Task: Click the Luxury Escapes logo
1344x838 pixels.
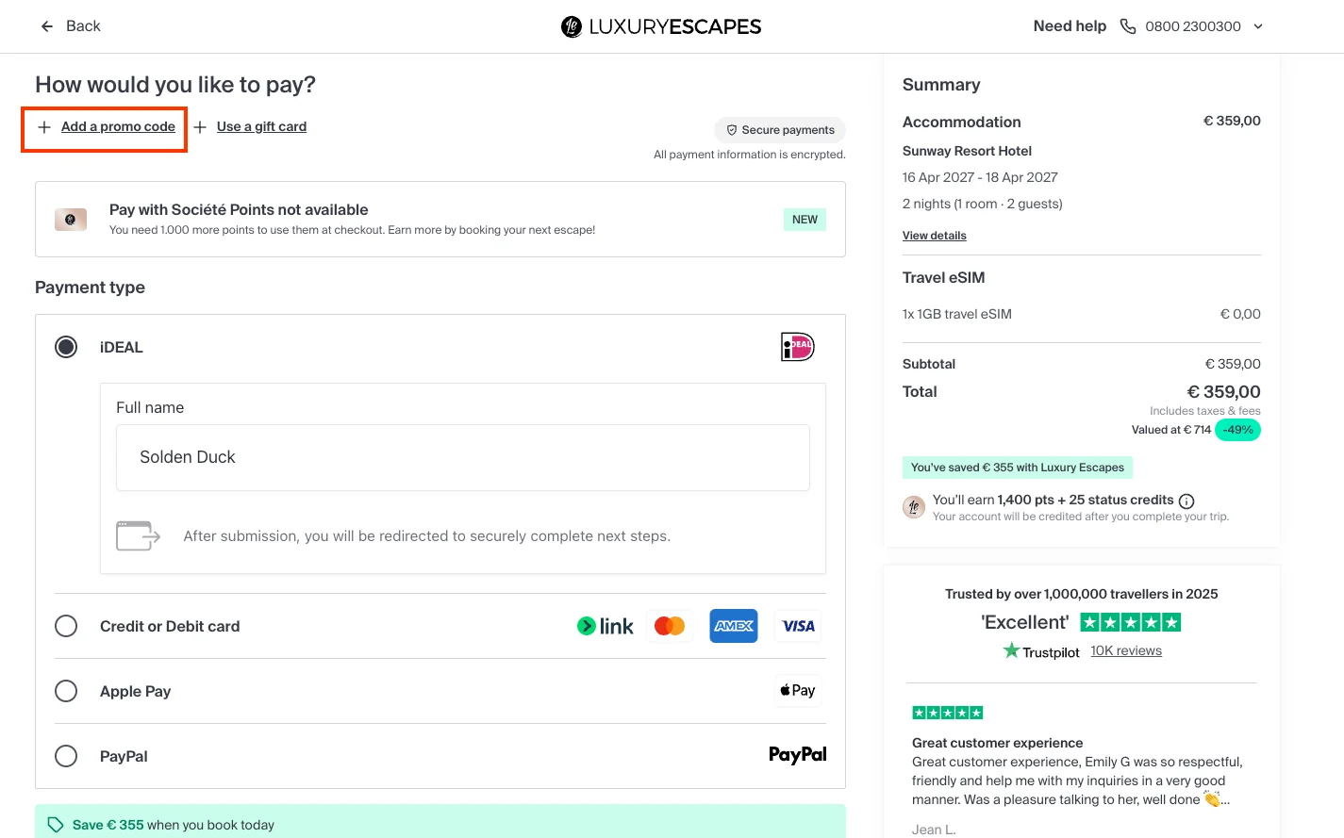Action: [661, 26]
